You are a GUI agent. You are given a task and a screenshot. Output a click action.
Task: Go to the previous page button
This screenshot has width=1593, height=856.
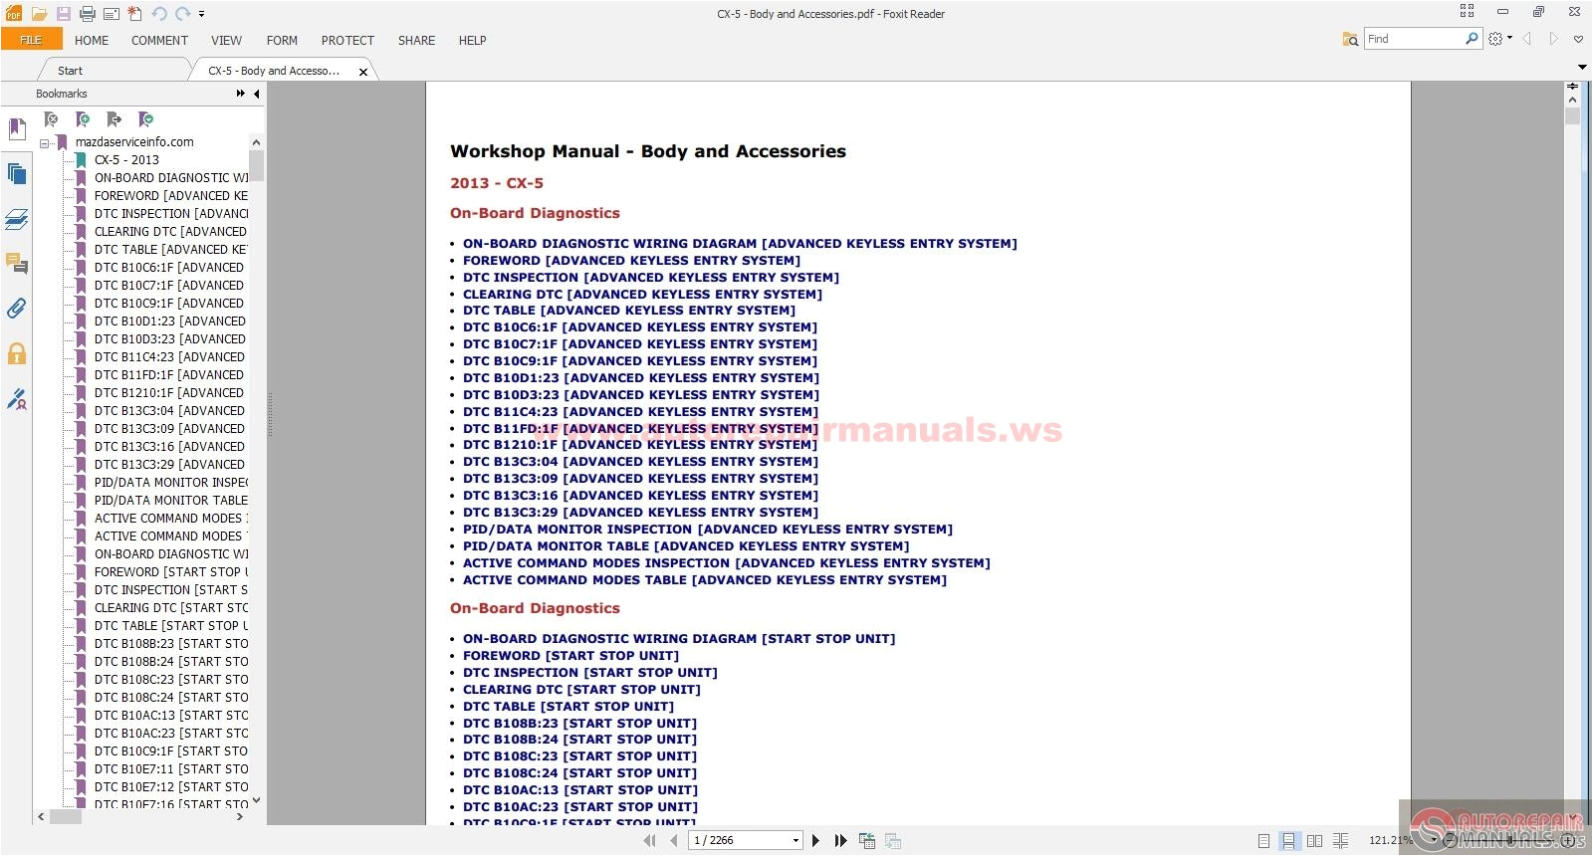(674, 840)
